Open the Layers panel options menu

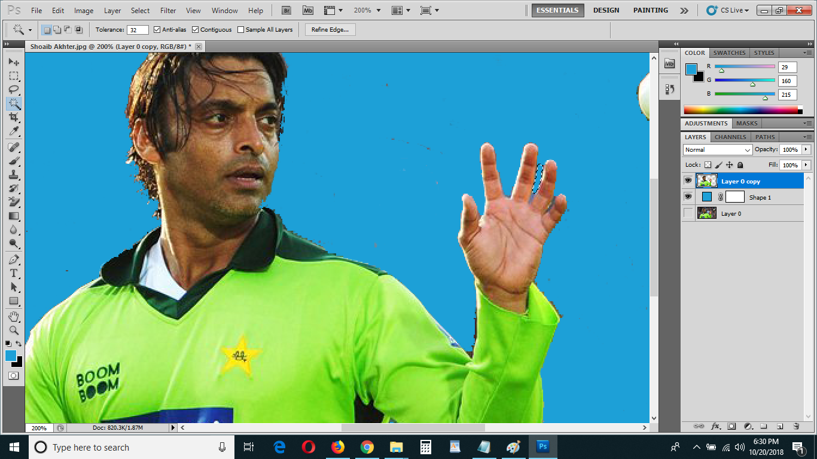(807, 137)
